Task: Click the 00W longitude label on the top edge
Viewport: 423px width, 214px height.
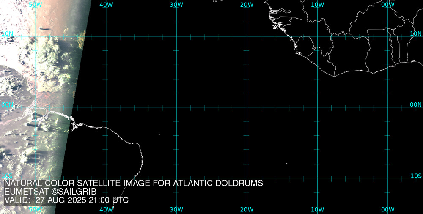Action: (388, 5)
